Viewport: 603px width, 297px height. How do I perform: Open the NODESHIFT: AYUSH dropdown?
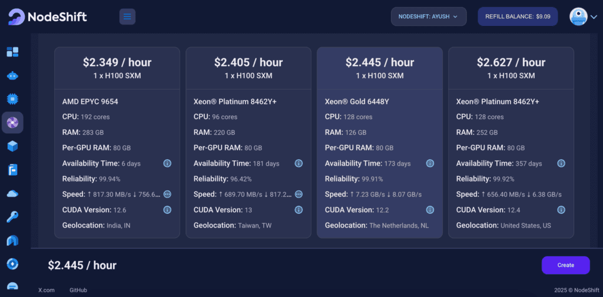[428, 16]
